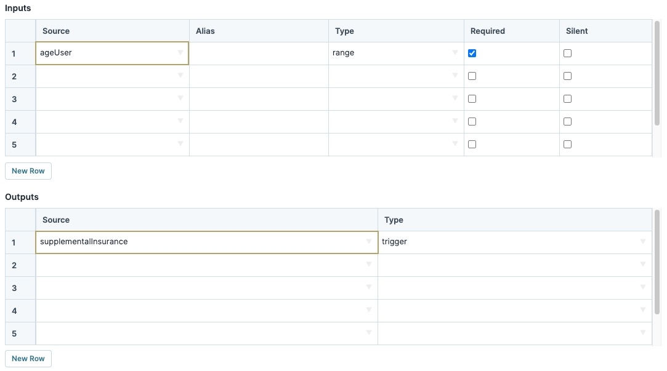Open ageUser Source dropdown arrow

pyautogui.click(x=180, y=53)
